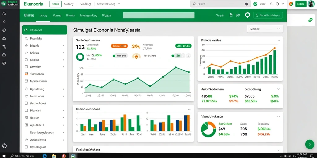Switch to the Blisnig tab
The height and width of the screenshot is (158, 317).
(29, 15)
